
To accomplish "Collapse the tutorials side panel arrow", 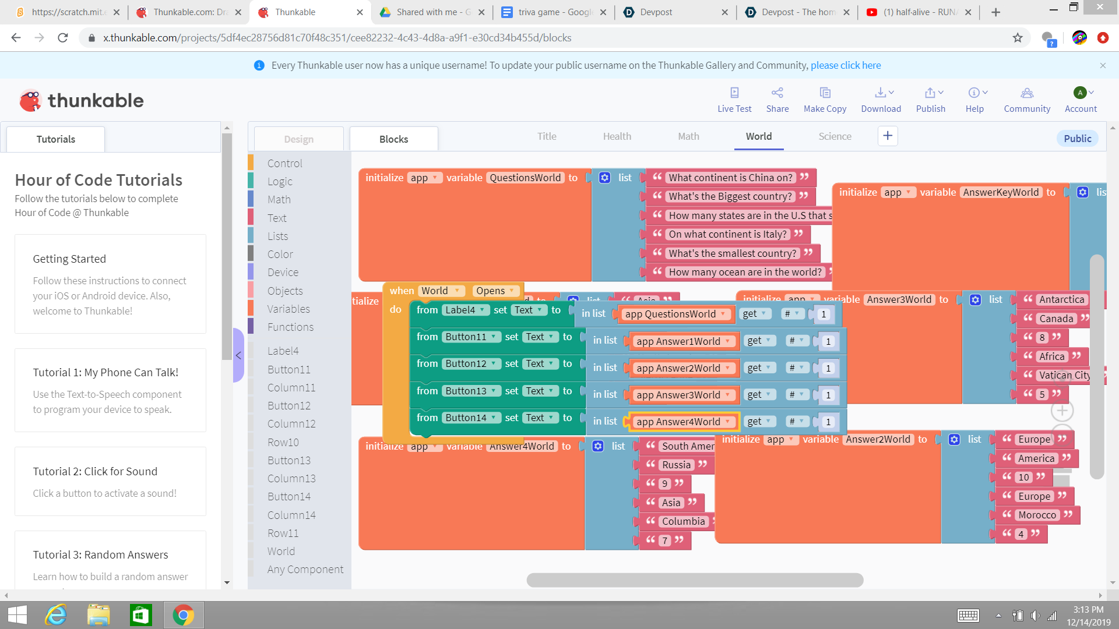I will pyautogui.click(x=238, y=355).
